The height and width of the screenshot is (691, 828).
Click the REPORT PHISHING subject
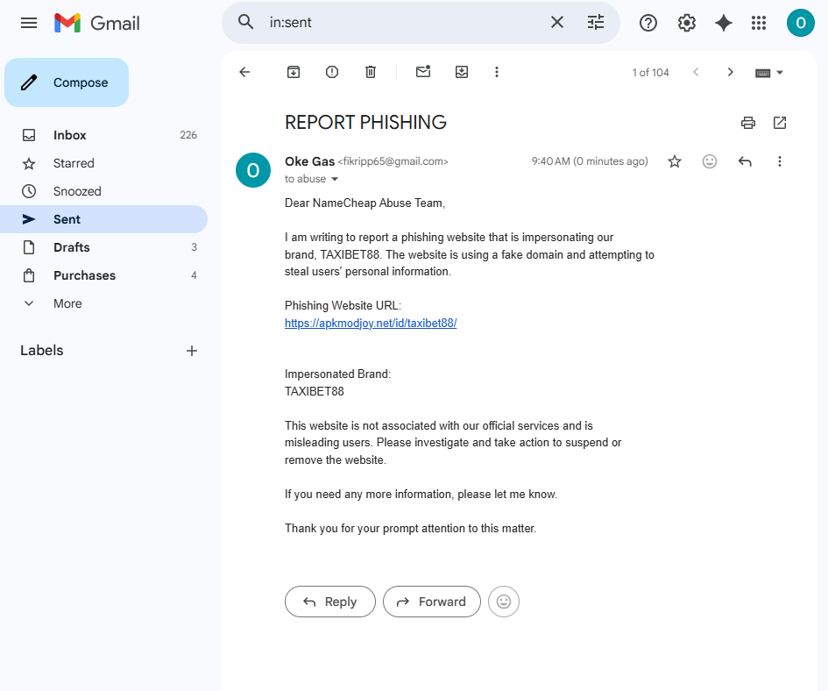365,122
